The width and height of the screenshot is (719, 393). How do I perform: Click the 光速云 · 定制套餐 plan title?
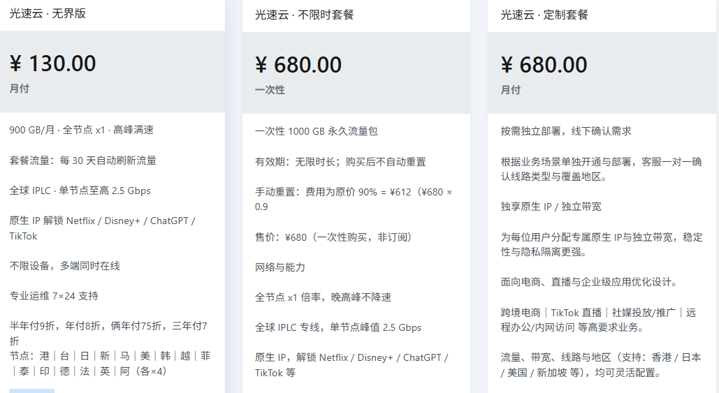click(x=544, y=14)
